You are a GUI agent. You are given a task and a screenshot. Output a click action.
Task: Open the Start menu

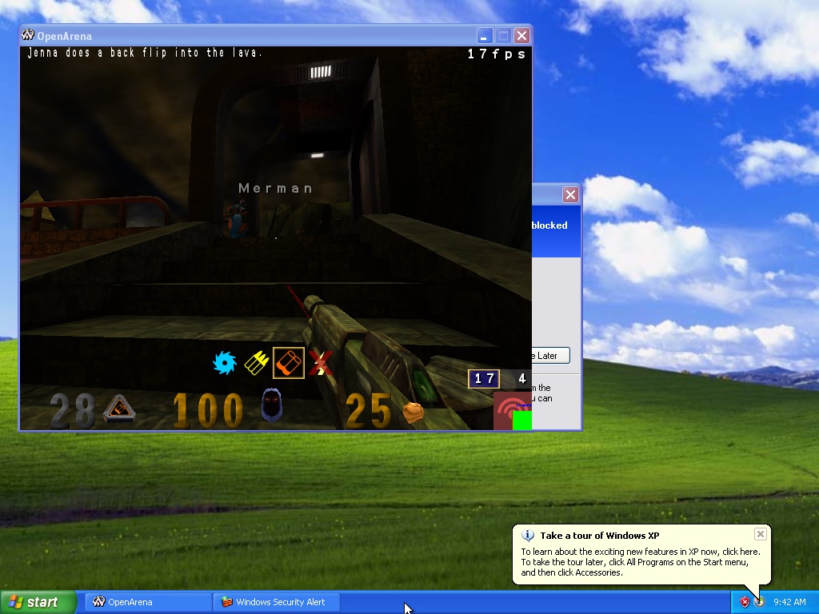[38, 602]
